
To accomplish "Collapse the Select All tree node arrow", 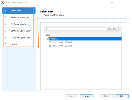I will tap(45, 39).
